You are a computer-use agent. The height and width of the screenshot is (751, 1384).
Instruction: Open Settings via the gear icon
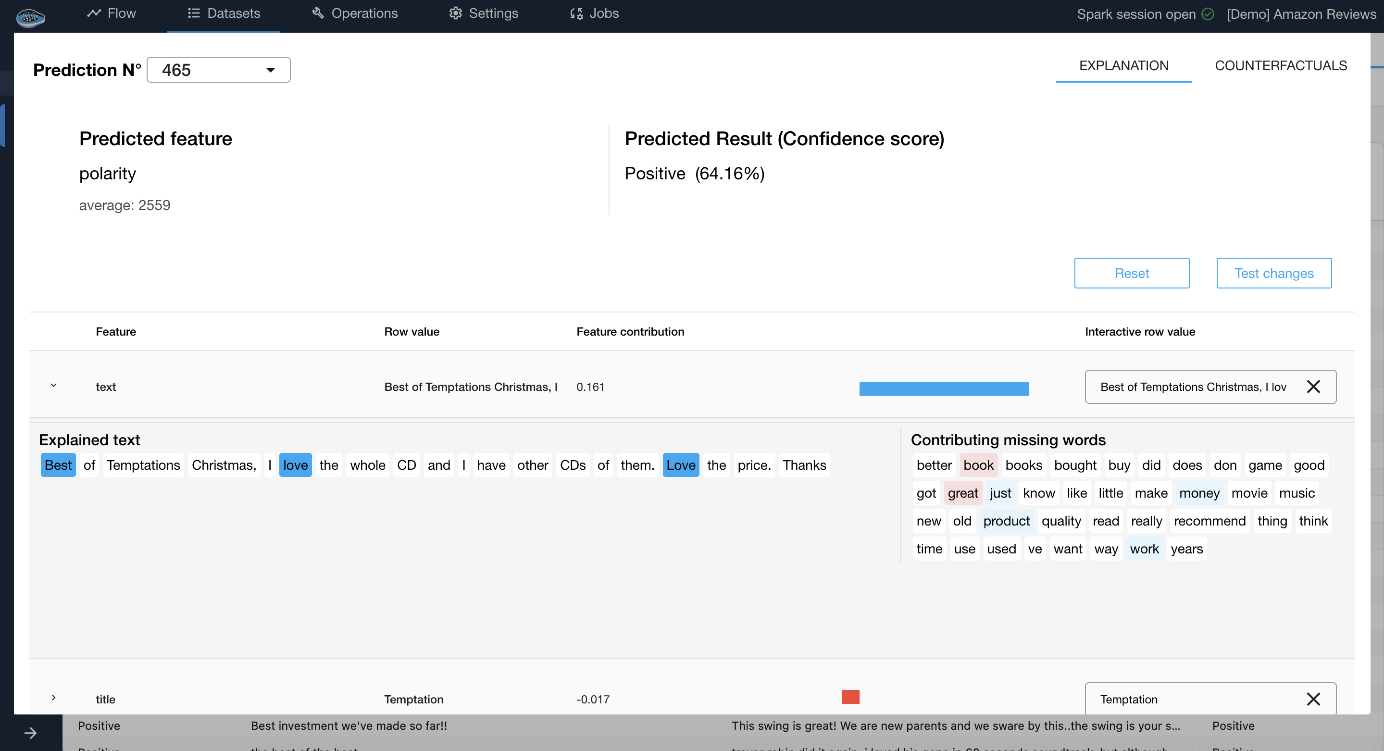pos(455,13)
